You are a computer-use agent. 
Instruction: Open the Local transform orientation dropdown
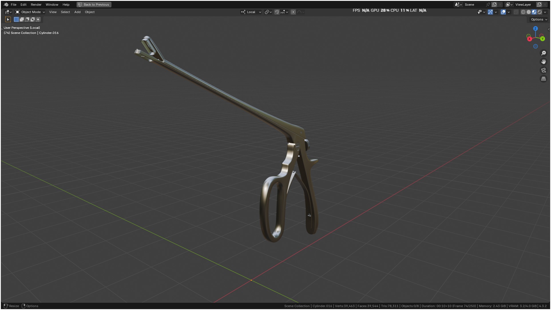[251, 12]
